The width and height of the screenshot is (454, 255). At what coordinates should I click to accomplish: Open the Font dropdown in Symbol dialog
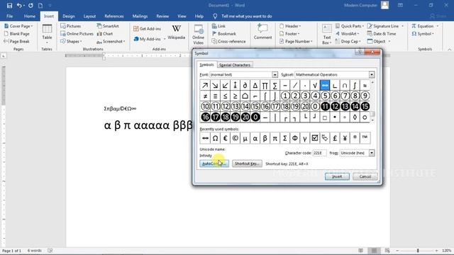click(275, 74)
